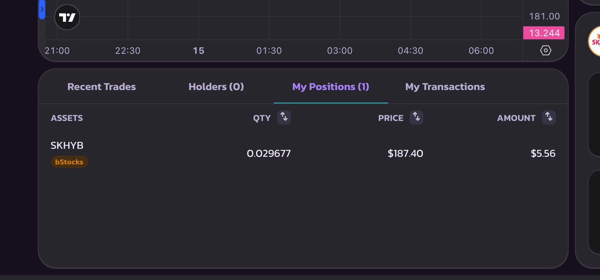Click the 01:30 time axis marker
Viewport: 600px width, 280px height.
coord(269,51)
